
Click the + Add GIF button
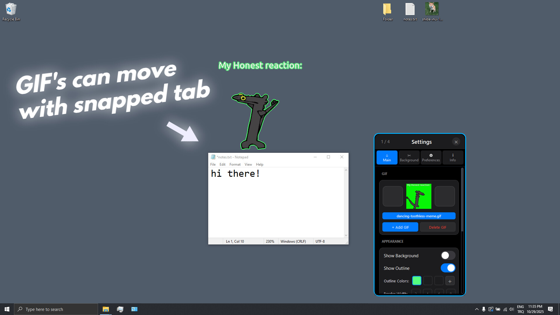pos(400,227)
